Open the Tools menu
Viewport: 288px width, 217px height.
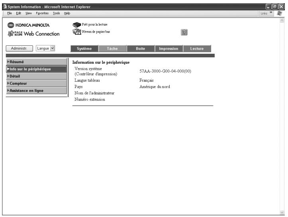coord(57,13)
